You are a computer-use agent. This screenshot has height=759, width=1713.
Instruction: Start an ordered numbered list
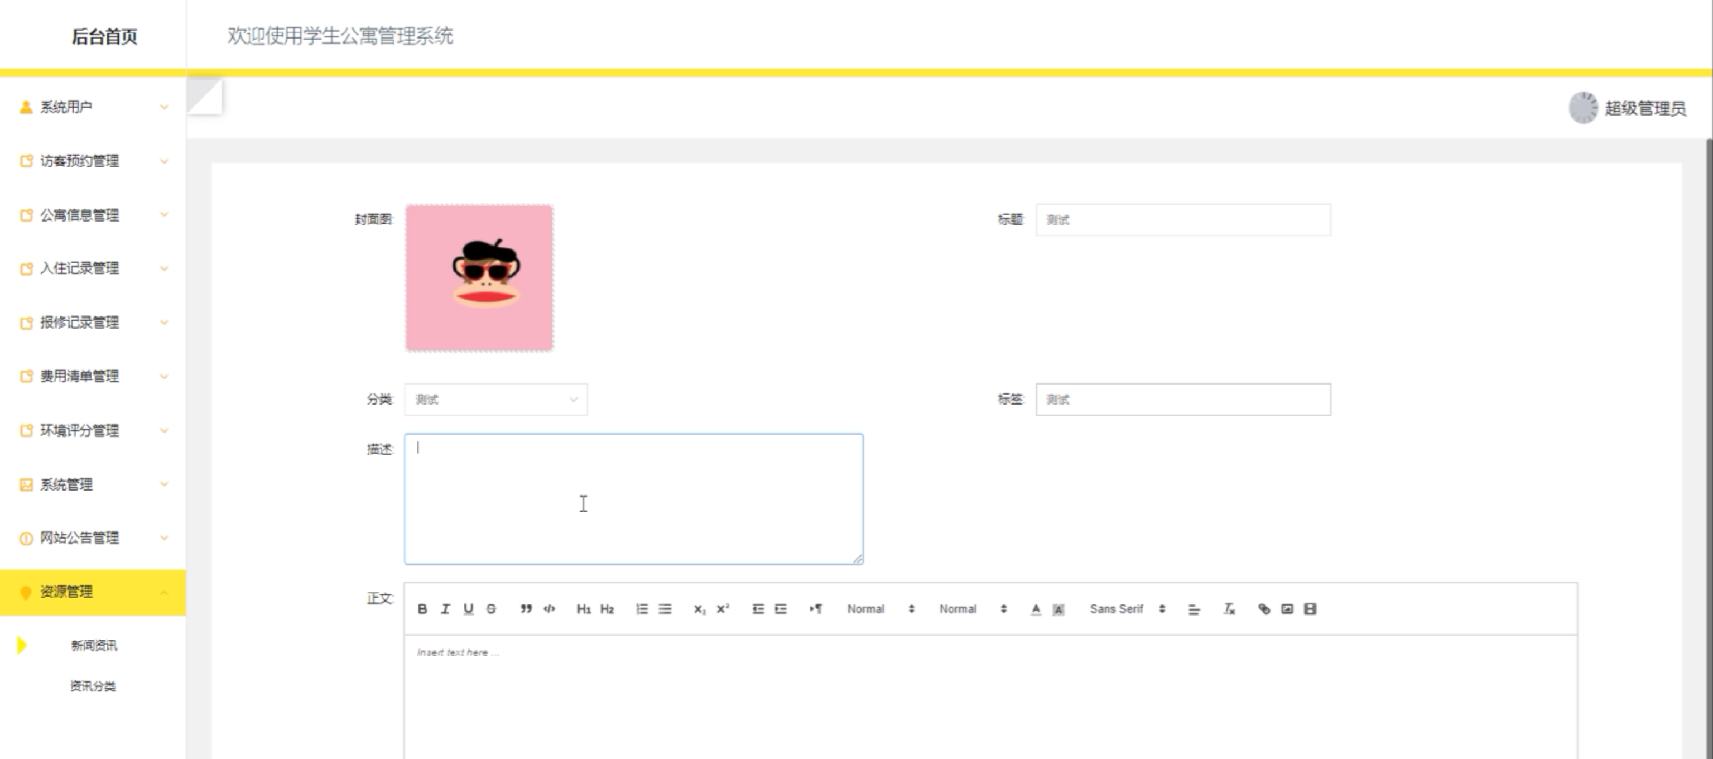pos(642,609)
